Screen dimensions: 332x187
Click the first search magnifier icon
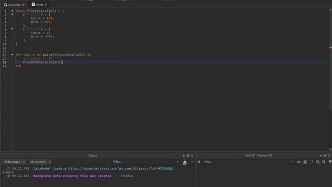coord(317,162)
